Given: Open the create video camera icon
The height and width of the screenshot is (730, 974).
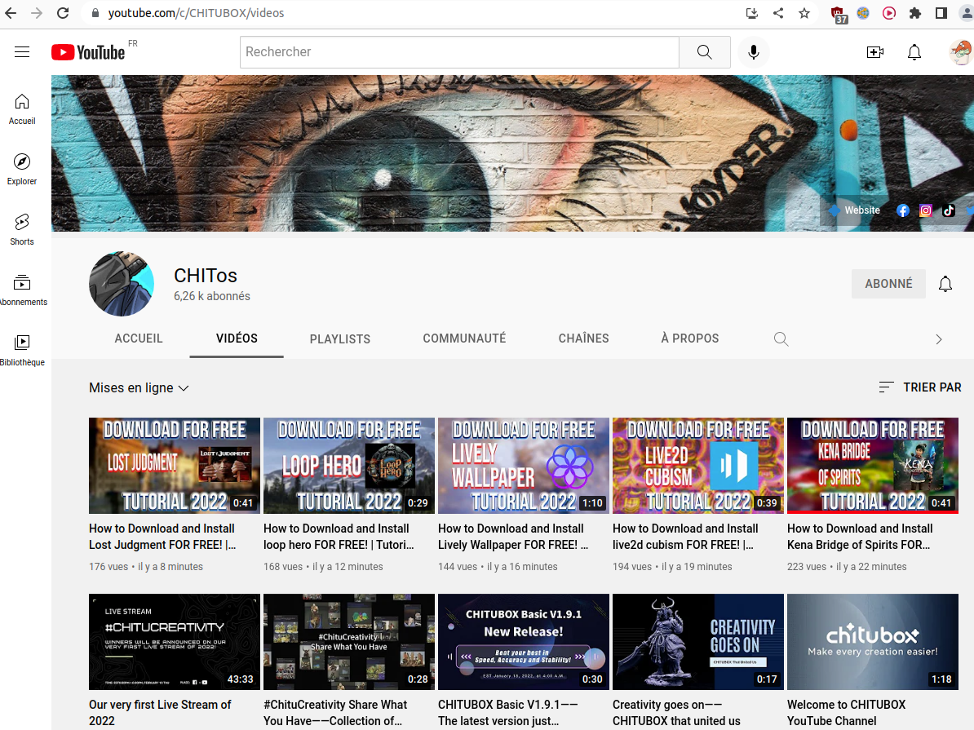Looking at the screenshot, I should 874,52.
